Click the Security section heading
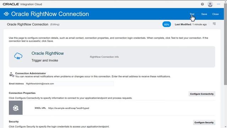 [14, 122]
